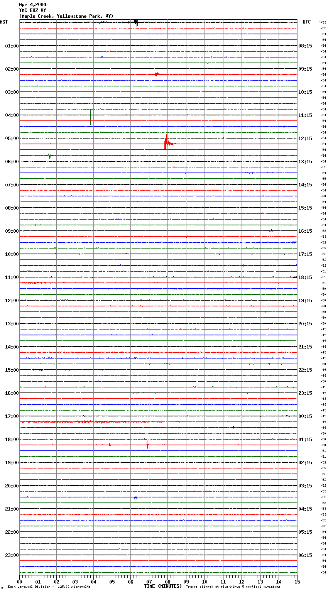328x592 pixels.
Task: Click the blue blip near minute 14 after 04:00
Action: (x=284, y=127)
